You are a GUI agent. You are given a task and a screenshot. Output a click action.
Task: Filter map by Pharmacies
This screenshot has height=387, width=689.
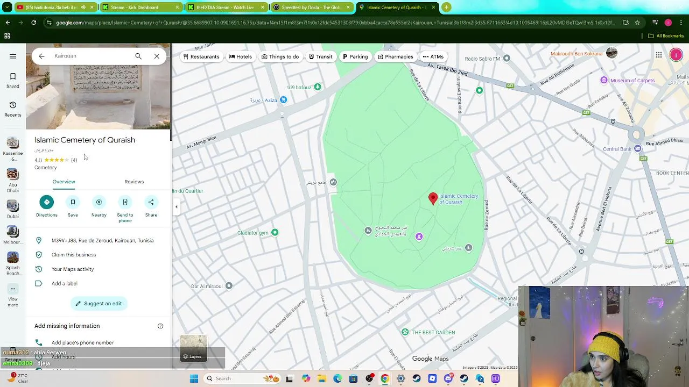pos(395,56)
